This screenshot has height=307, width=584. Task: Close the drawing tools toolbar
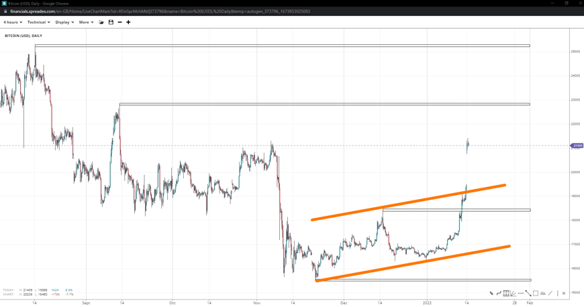[564, 293]
